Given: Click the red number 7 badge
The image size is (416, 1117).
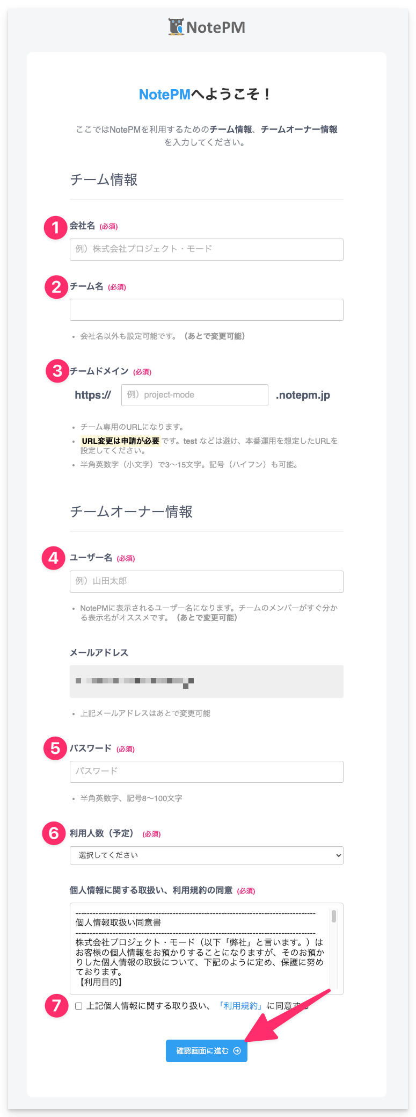Looking at the screenshot, I should point(56,1005).
